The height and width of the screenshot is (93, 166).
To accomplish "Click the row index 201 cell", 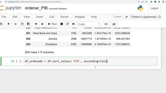I will click(28, 33).
